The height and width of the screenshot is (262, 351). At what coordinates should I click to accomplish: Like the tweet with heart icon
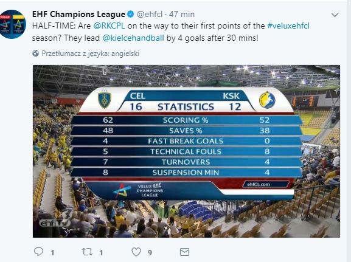tap(136, 252)
